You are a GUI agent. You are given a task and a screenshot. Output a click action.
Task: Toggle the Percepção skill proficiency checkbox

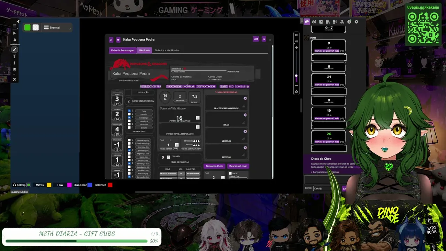(x=129, y=177)
